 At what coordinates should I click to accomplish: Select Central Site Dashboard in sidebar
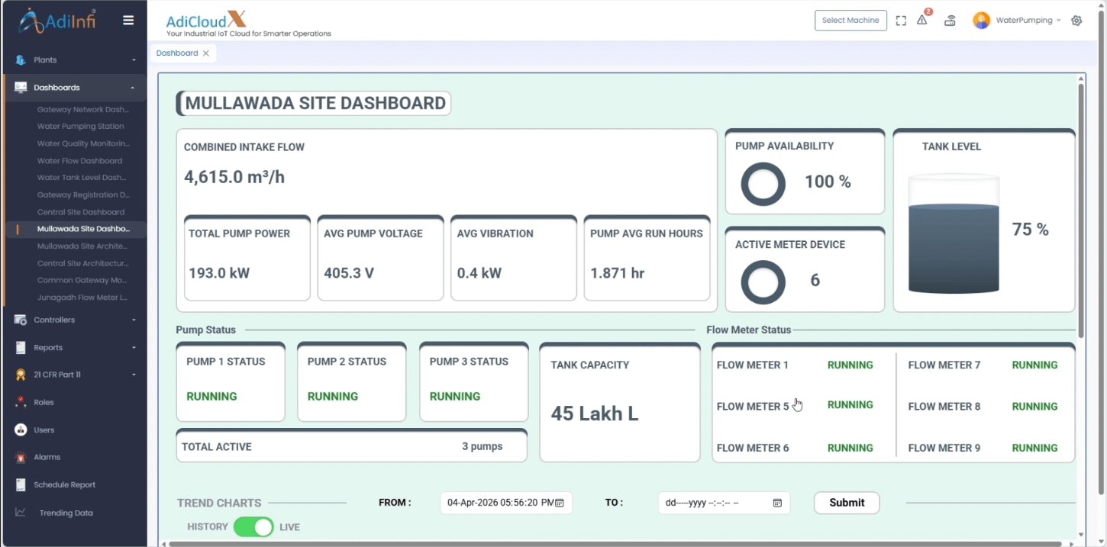click(81, 212)
